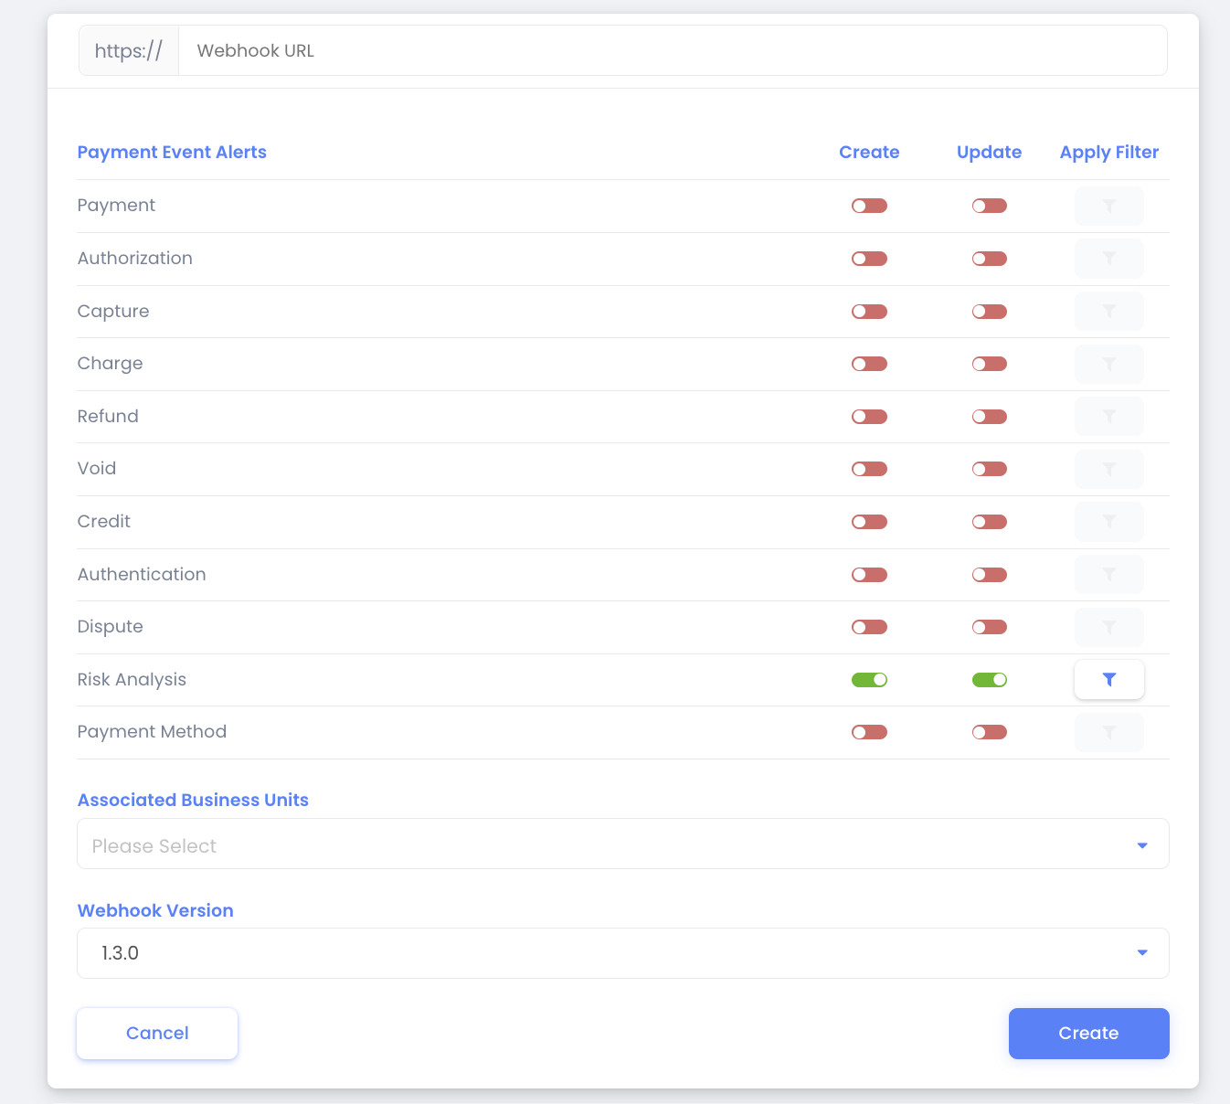The image size is (1230, 1104).
Task: Click the Dispute row filter icon
Action: (1108, 627)
